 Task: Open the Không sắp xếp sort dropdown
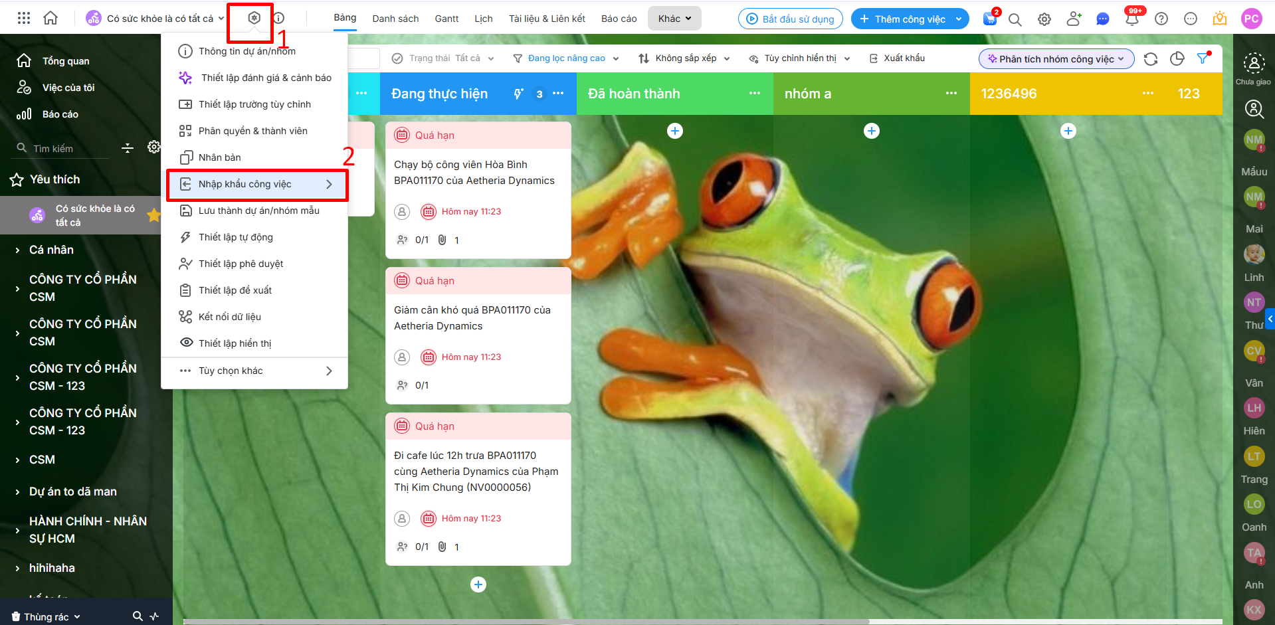pos(684,58)
